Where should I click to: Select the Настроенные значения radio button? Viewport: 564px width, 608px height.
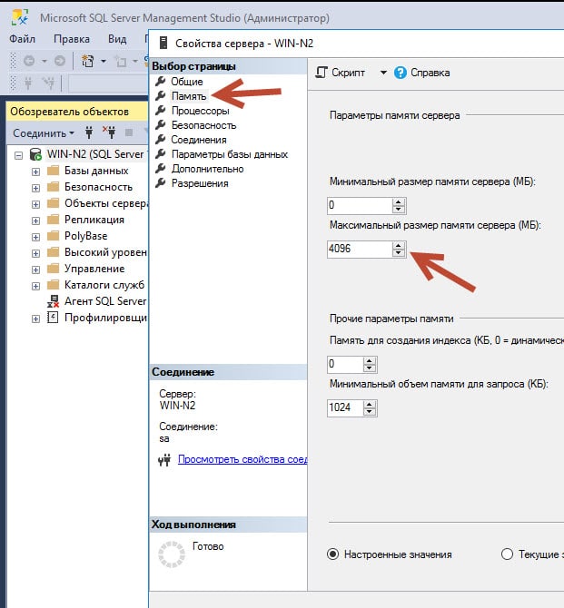coord(332,554)
